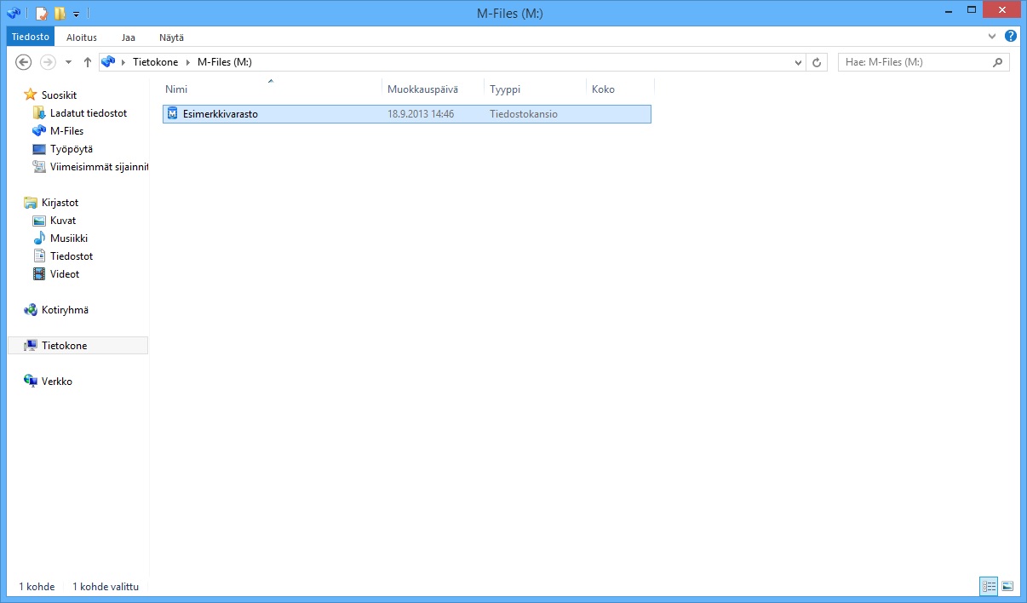Click the Esimerkkivarasto vault icon
This screenshot has width=1027, height=603.
pyautogui.click(x=173, y=113)
